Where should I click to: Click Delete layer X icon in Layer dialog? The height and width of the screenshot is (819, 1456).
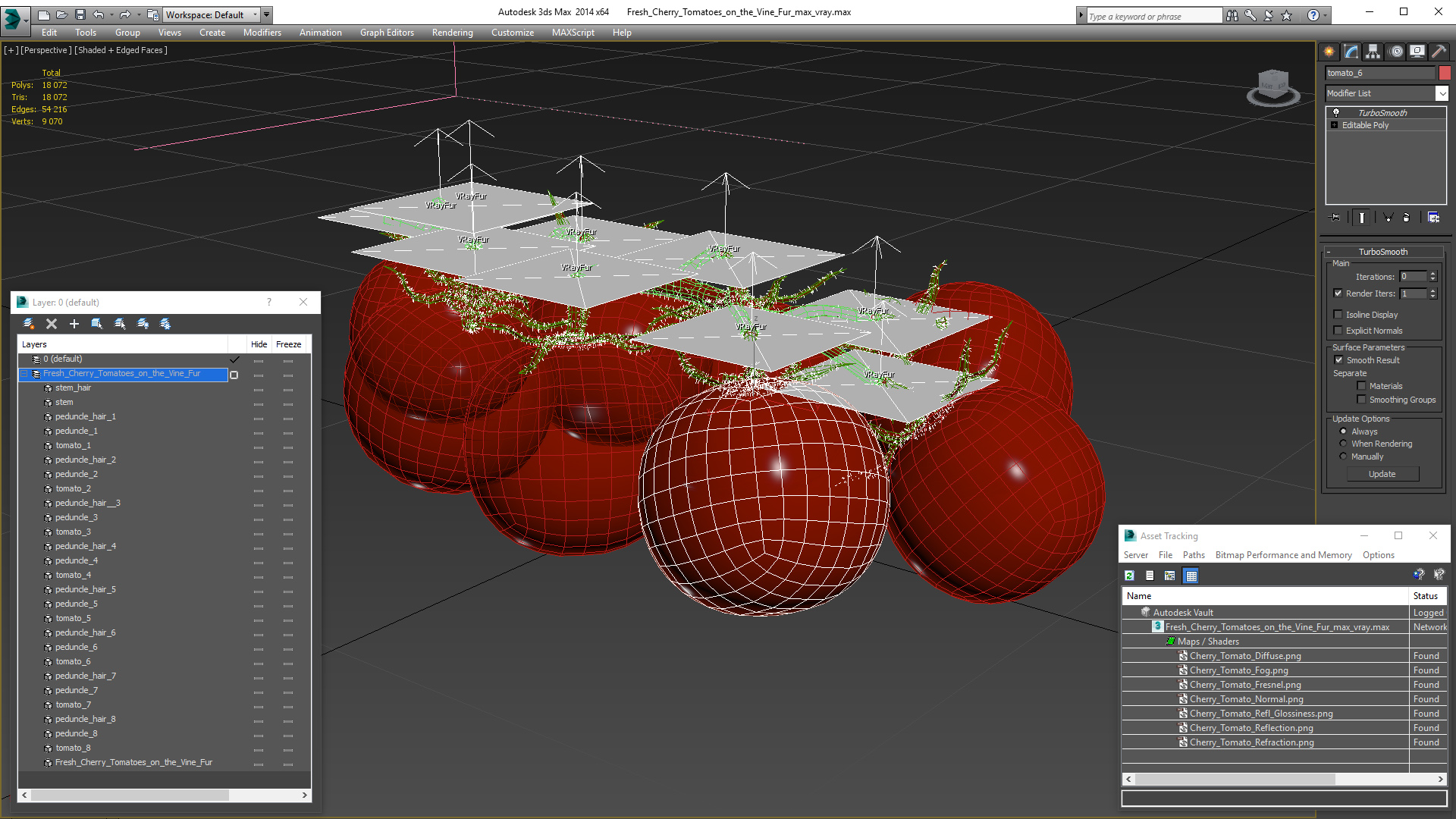(52, 324)
